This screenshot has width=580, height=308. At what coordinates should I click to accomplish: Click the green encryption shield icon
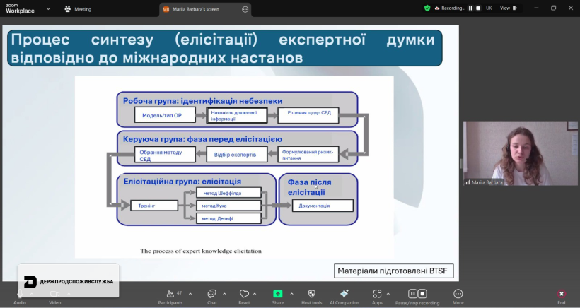[x=427, y=8]
